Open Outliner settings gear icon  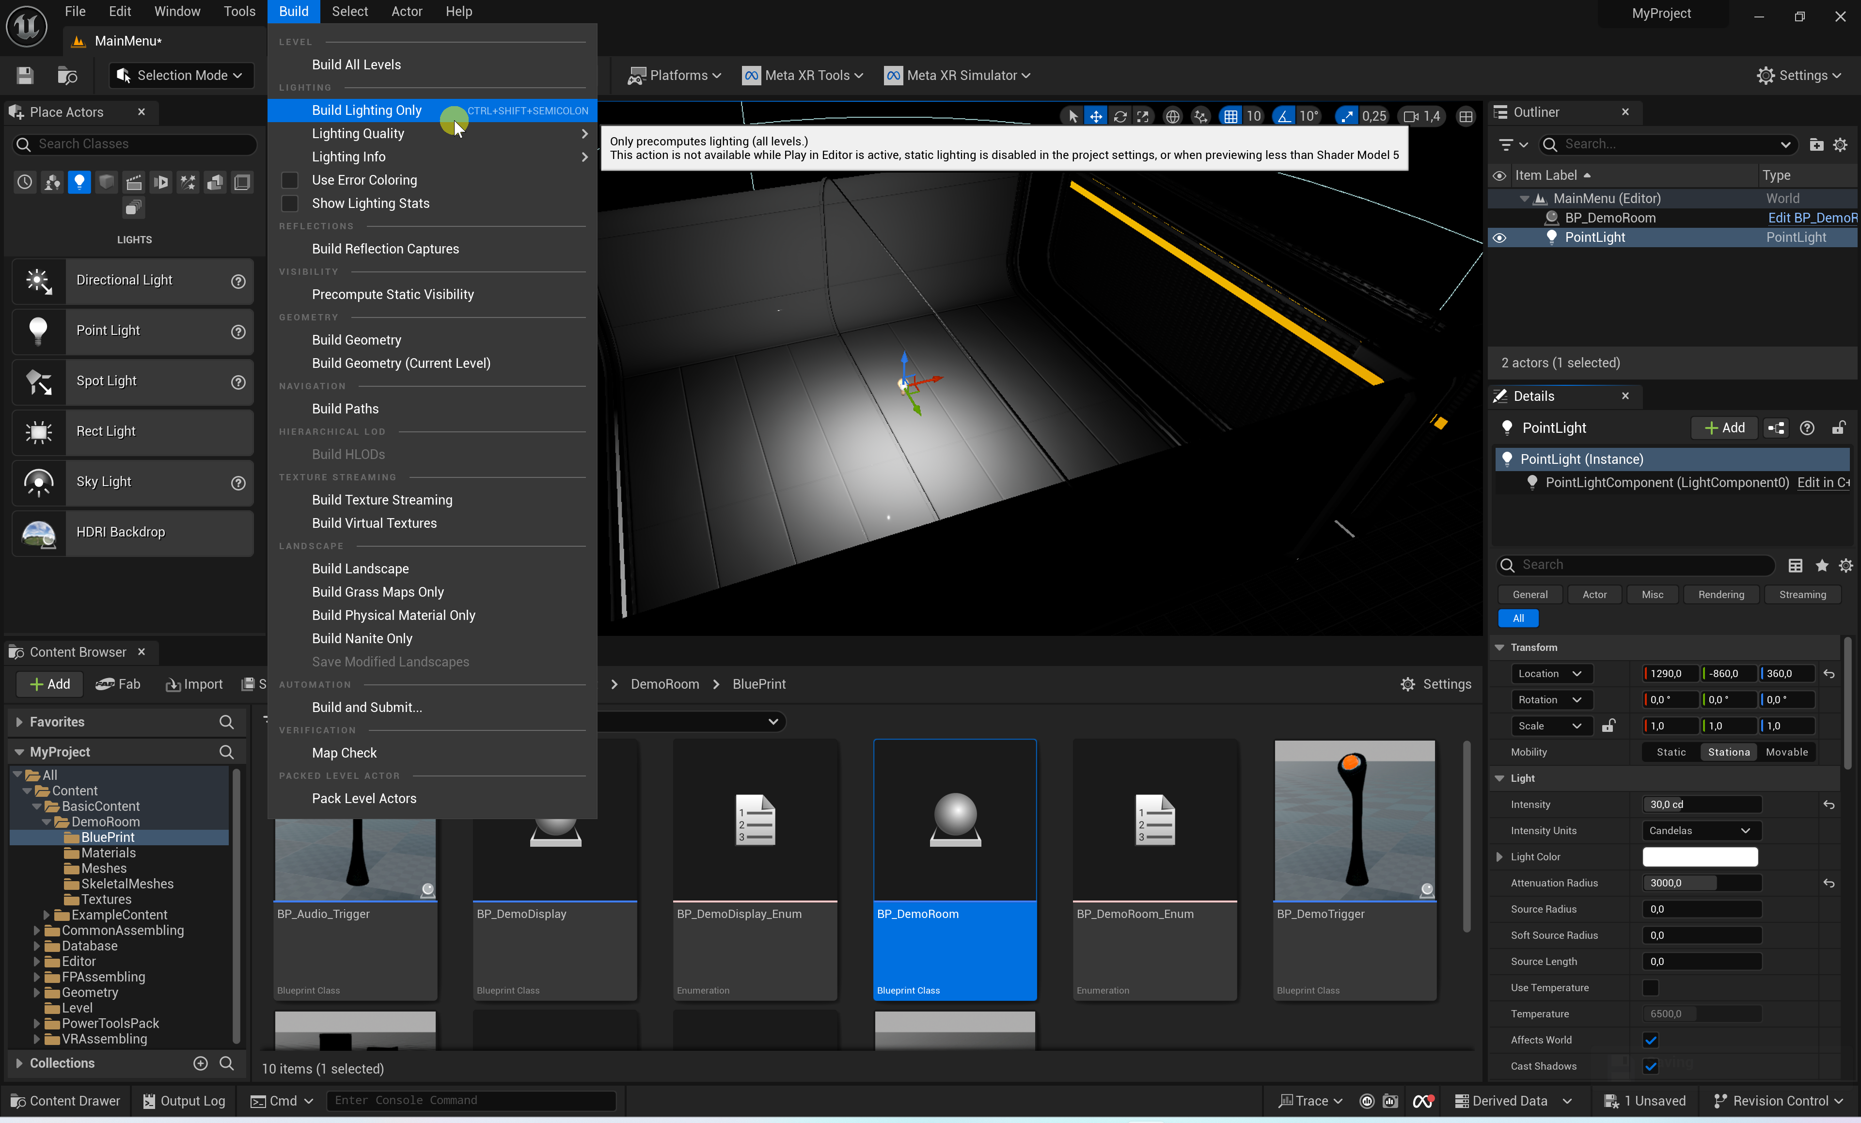point(1841,144)
